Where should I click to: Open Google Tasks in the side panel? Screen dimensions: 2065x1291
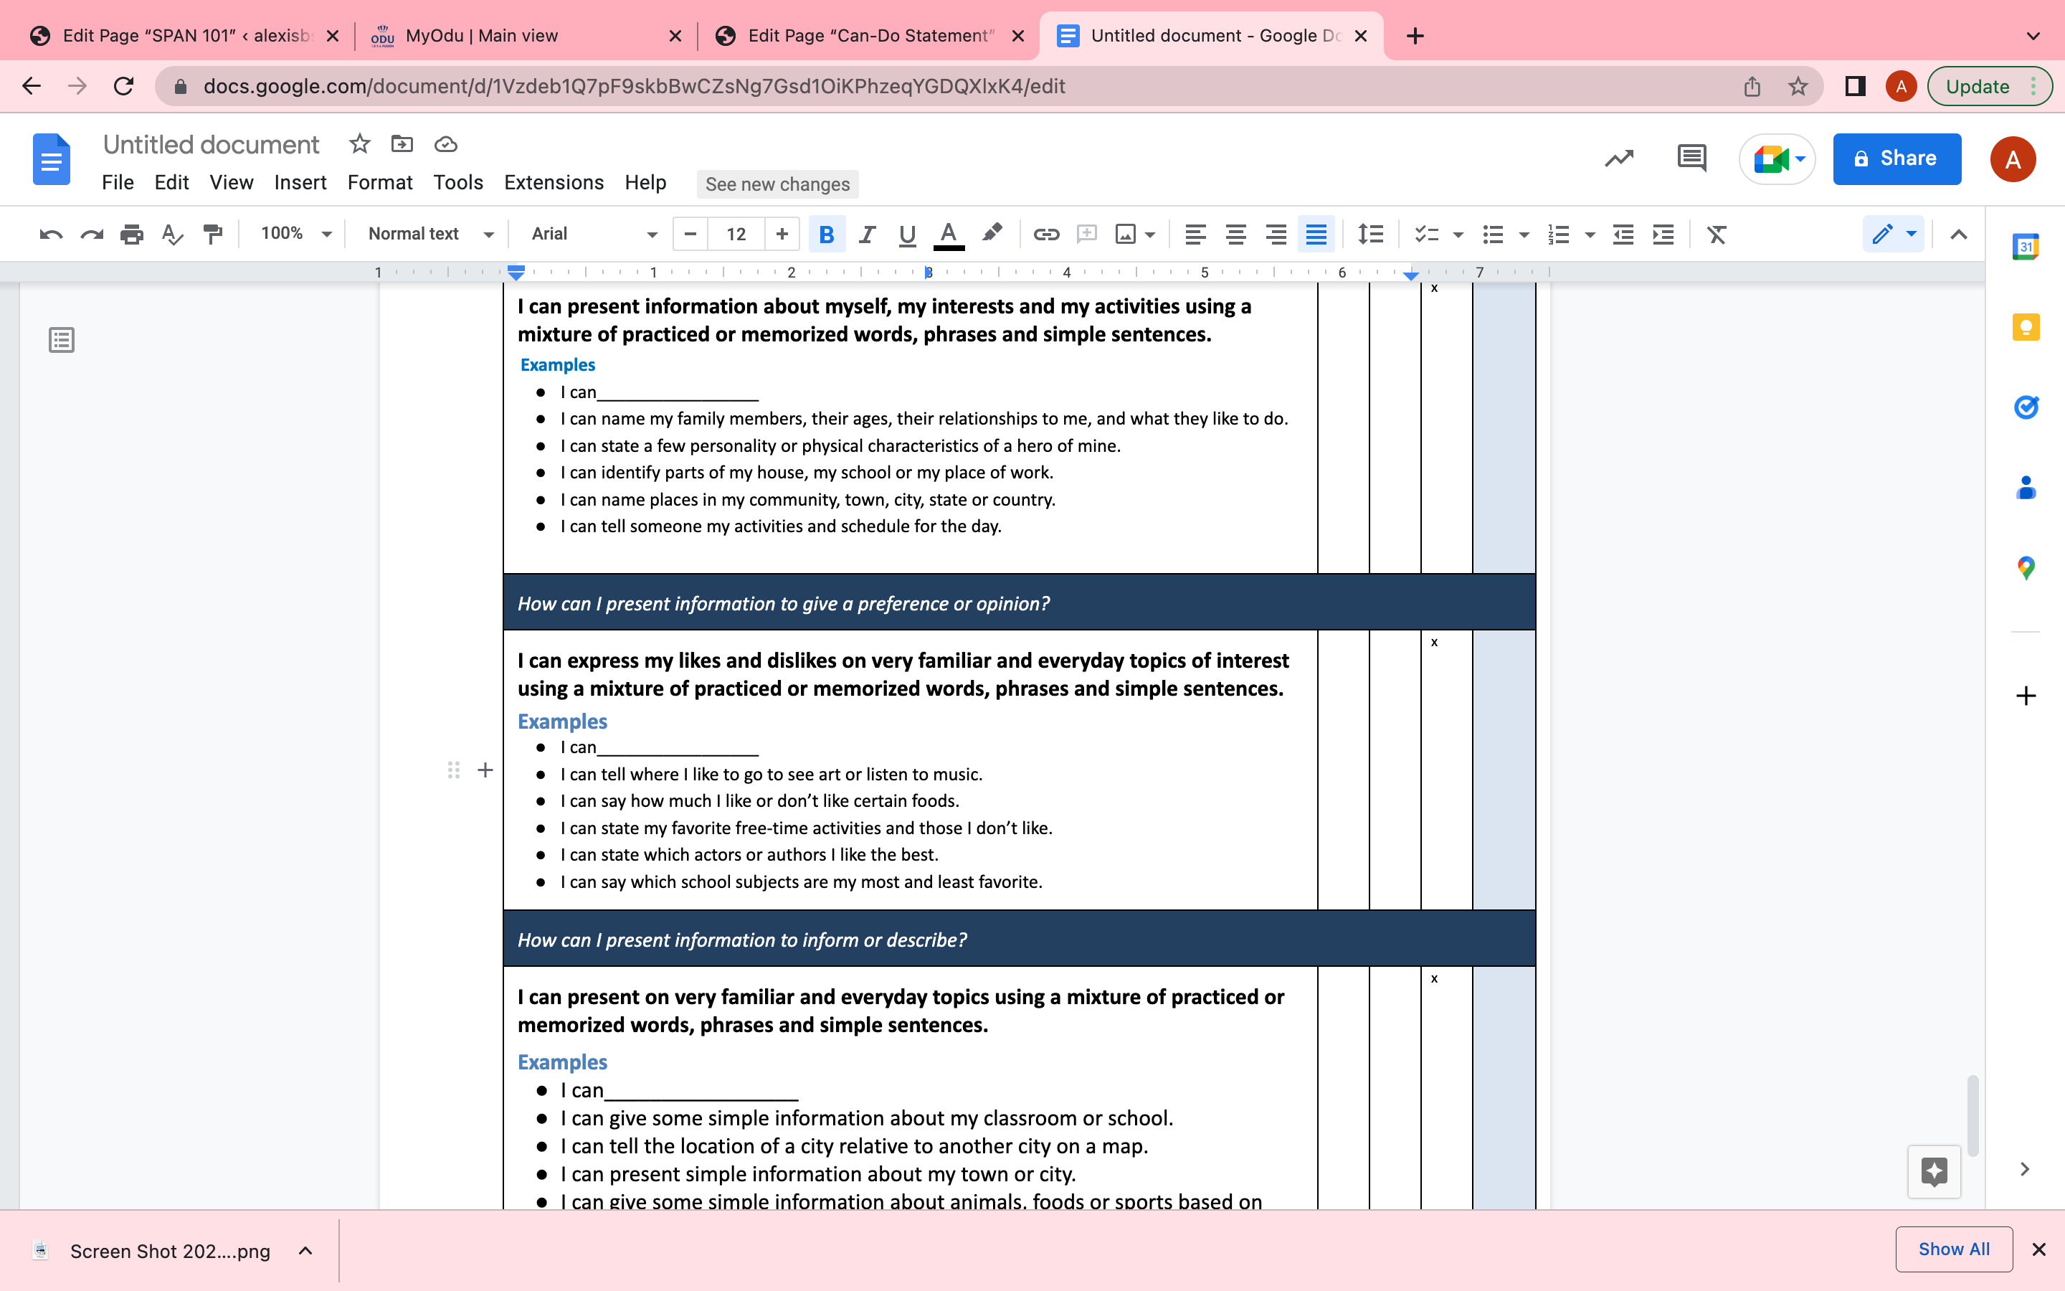pos(2026,407)
